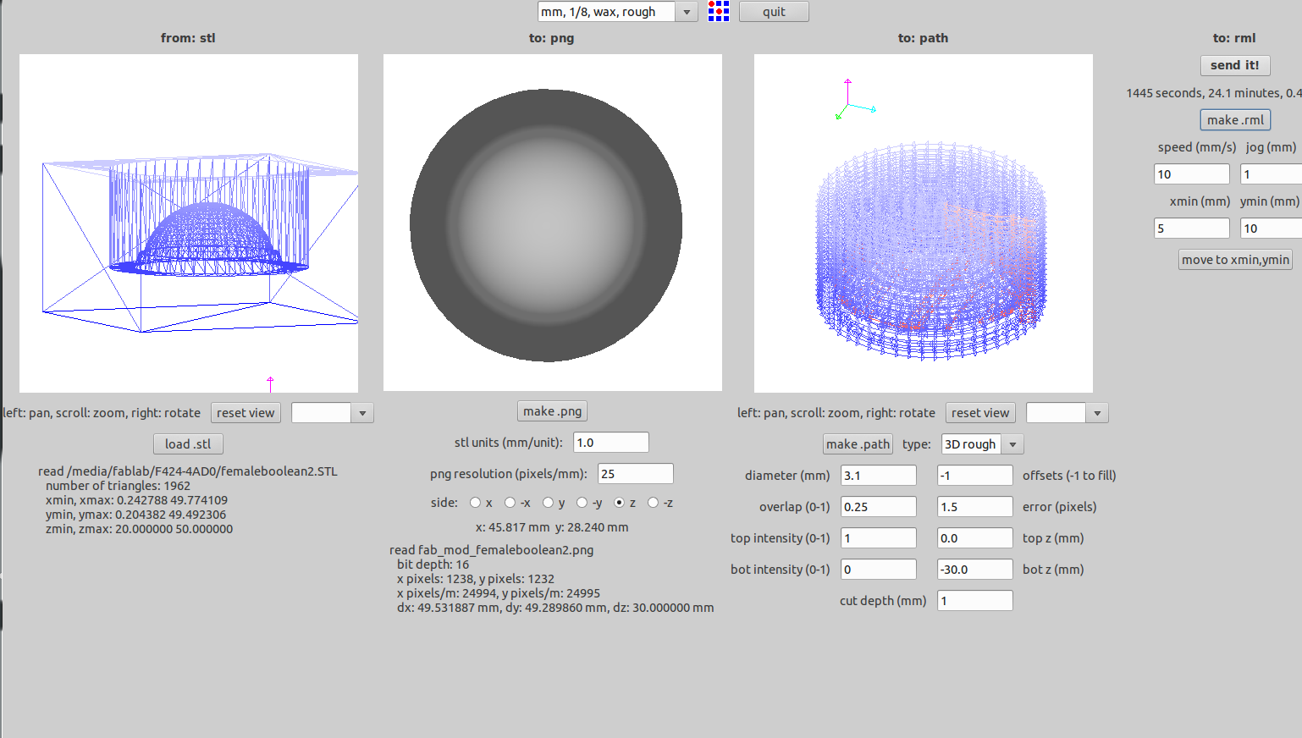Click the stl wireframe preview canvas

189,223
